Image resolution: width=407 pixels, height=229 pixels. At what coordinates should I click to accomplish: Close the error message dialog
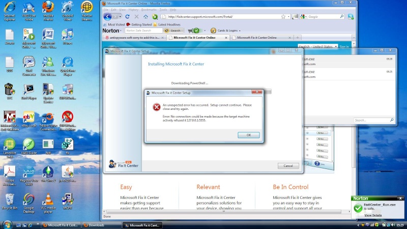[x=257, y=92]
